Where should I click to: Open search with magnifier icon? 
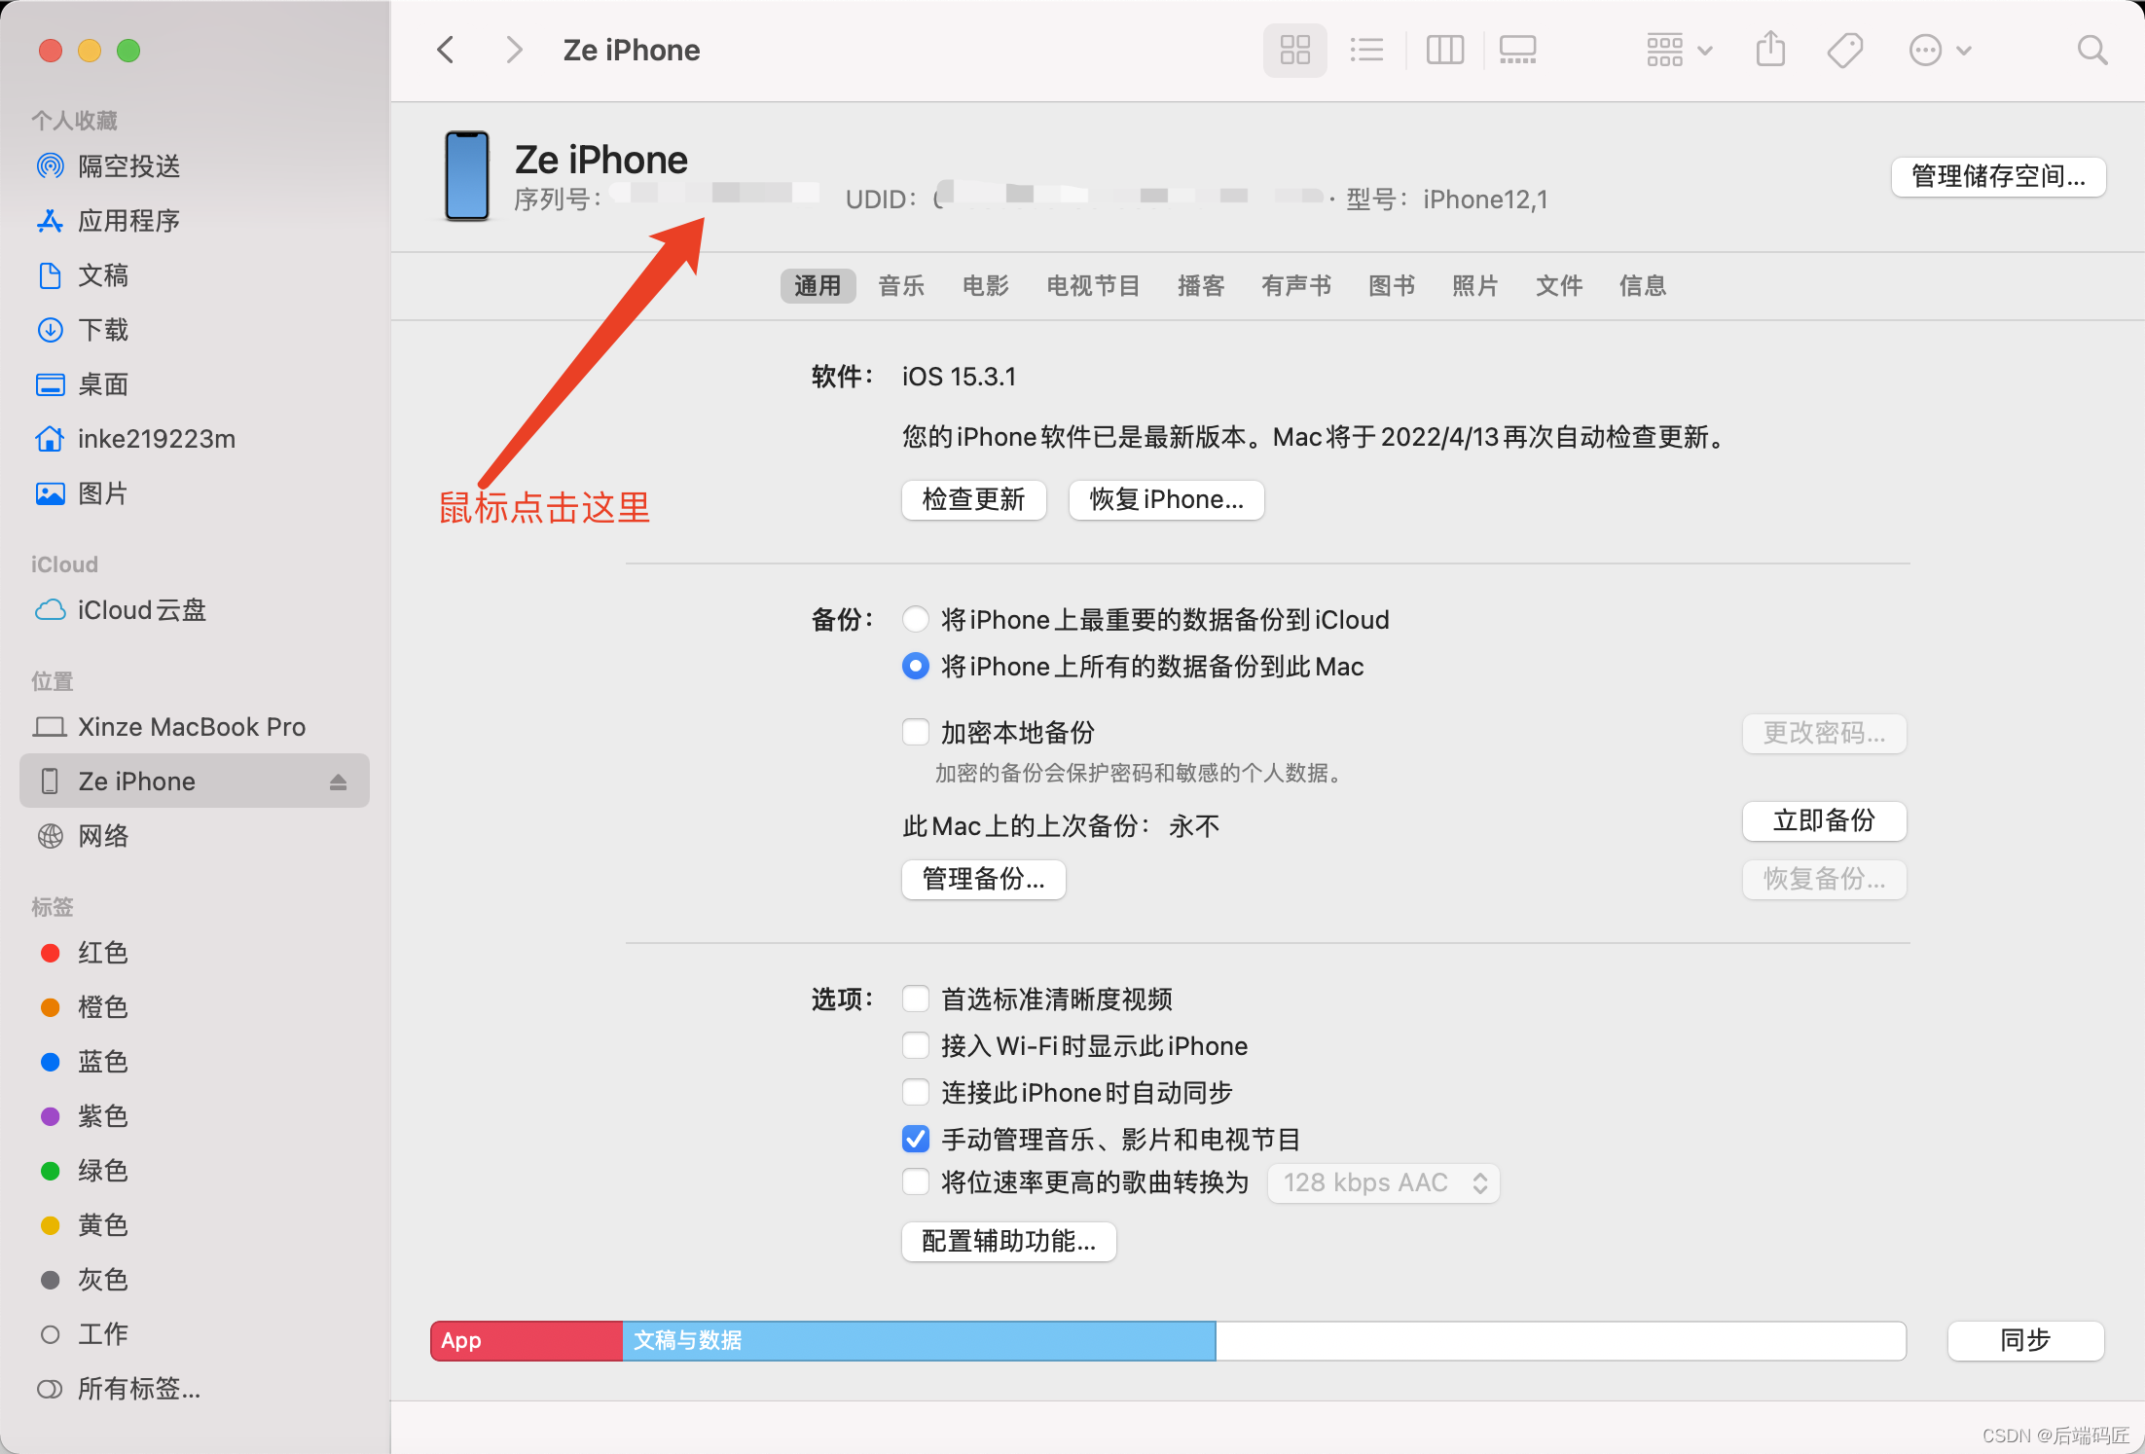point(2091,50)
